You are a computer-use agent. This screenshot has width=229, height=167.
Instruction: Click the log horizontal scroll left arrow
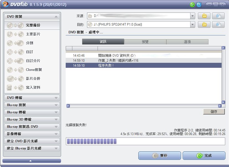pyautogui.click(x=68, y=106)
